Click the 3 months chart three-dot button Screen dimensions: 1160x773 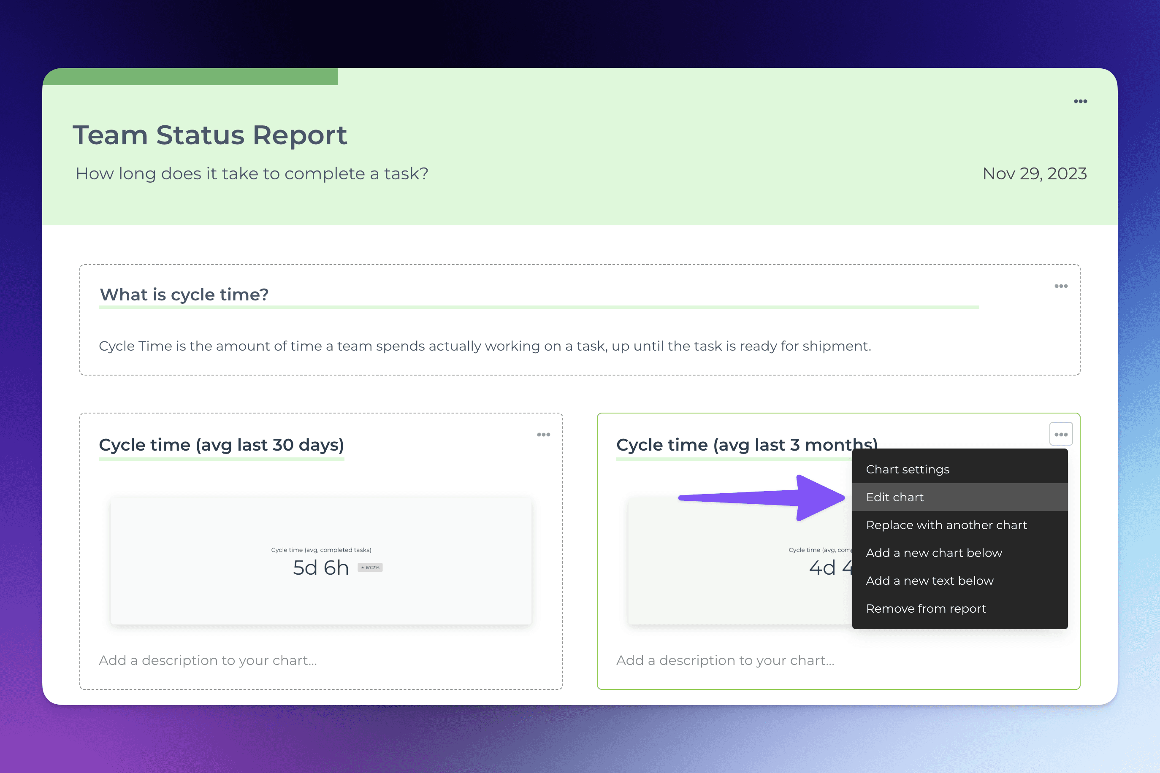click(x=1061, y=434)
